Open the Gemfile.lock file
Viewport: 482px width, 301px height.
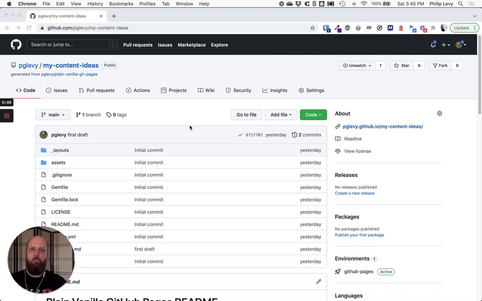pyautogui.click(x=65, y=200)
